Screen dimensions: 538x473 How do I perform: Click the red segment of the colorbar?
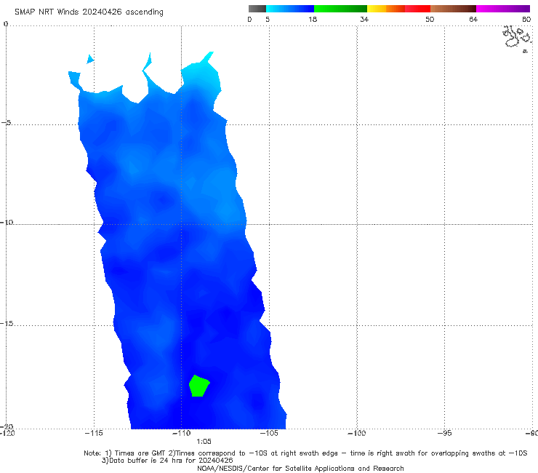pos(417,9)
